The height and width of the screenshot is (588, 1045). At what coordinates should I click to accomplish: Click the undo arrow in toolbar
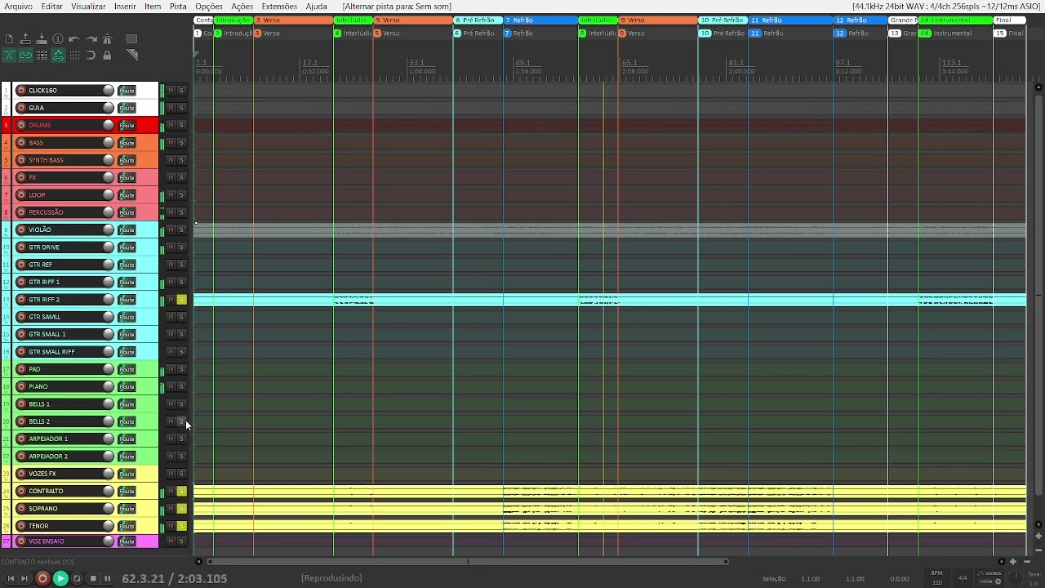(74, 38)
